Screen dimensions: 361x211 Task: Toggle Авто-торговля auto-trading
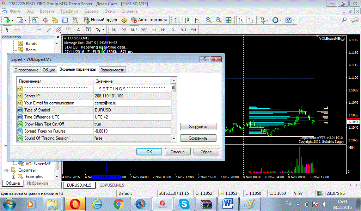[x=149, y=20]
